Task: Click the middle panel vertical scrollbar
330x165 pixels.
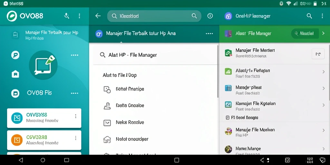Action: (218, 71)
